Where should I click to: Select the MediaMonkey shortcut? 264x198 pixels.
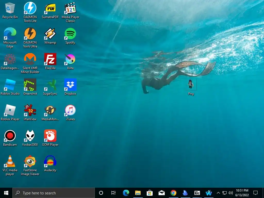50,113
